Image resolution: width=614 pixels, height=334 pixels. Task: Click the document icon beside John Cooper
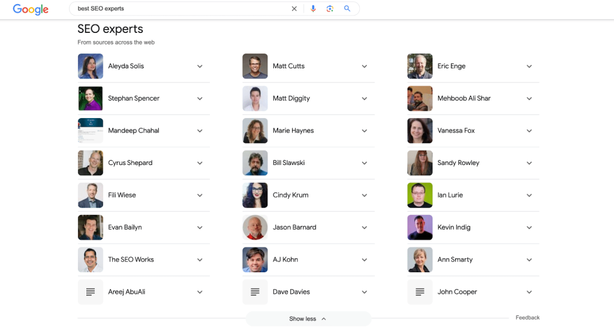point(420,291)
